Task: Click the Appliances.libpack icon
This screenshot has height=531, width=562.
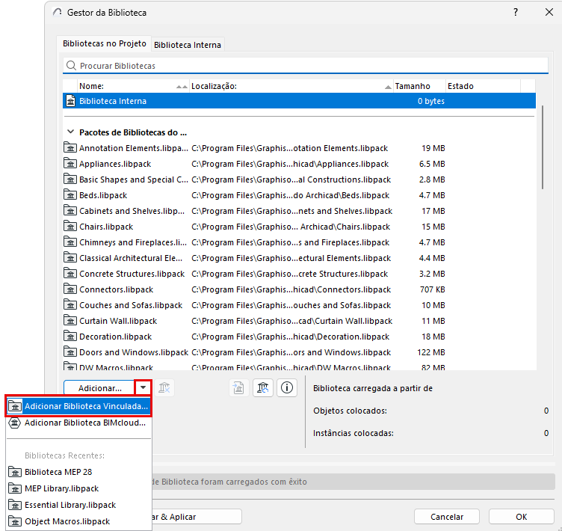Action: [x=70, y=164]
